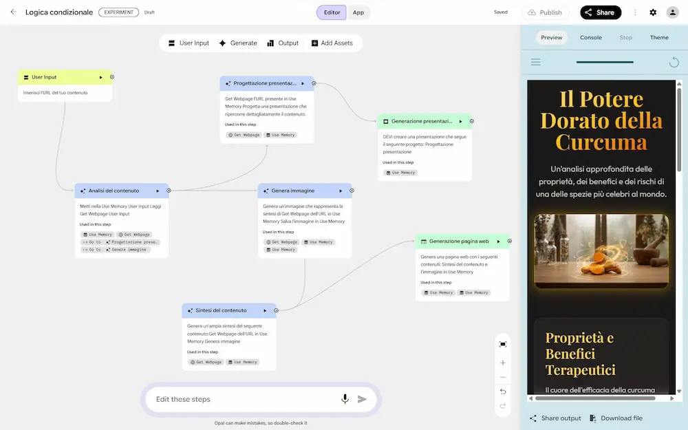The image size is (688, 430).
Task: Click the Il Potere Dorato della Curcuma heading
Action: point(601,120)
